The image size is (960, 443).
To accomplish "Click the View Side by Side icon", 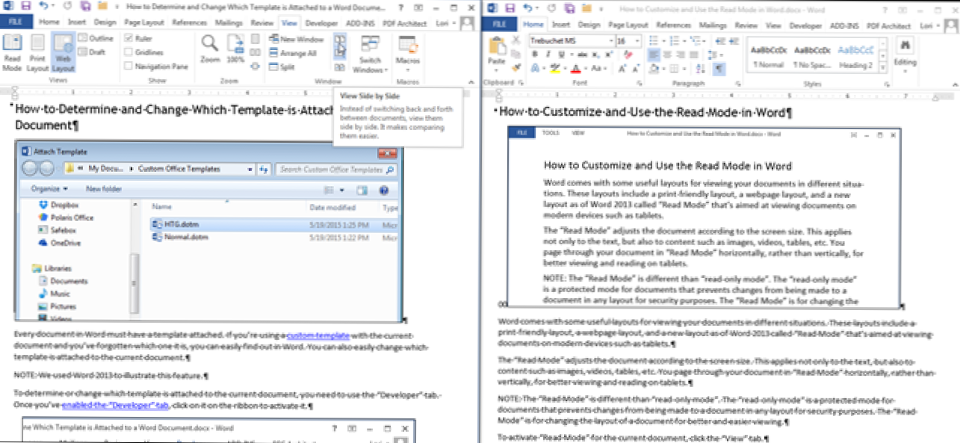I will pos(340,40).
